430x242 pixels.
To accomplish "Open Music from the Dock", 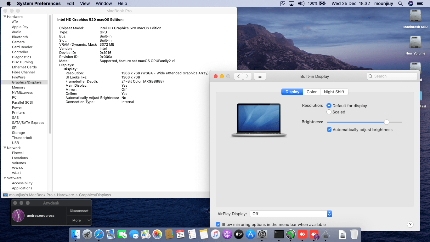I will [215, 234].
